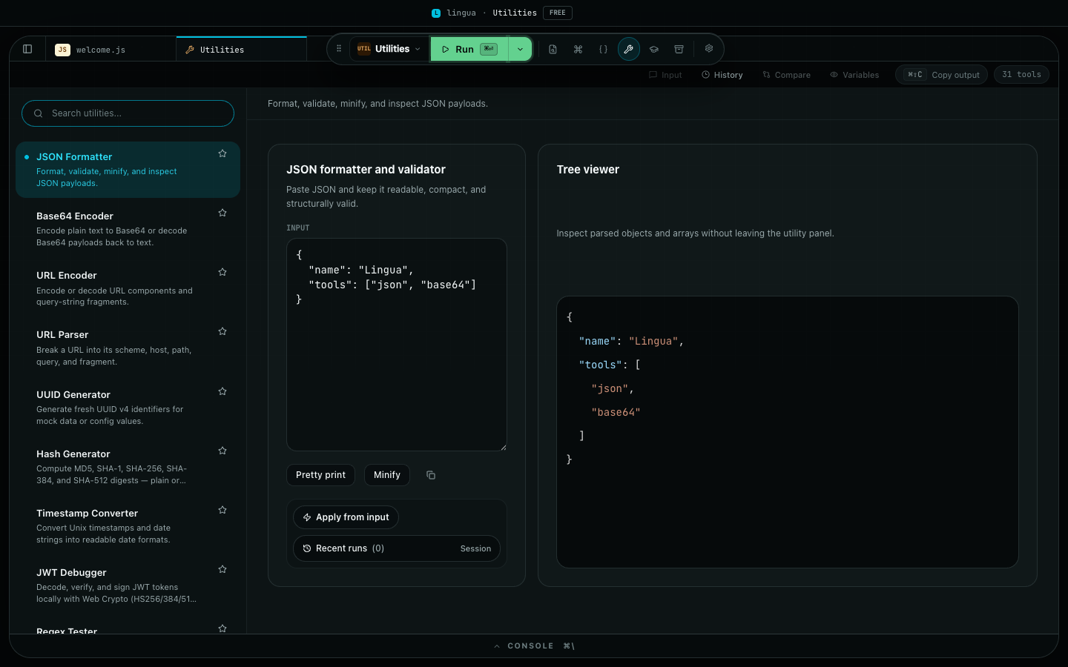
Task: Select Base64 Encoder utility
Action: click(128, 229)
